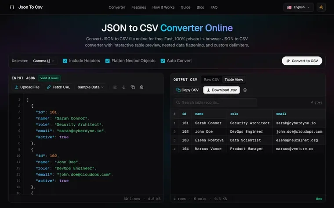Viewport: 334px width, 208px height.
Task: Open the Blog nav link
Action: pyautogui.click(x=200, y=7)
